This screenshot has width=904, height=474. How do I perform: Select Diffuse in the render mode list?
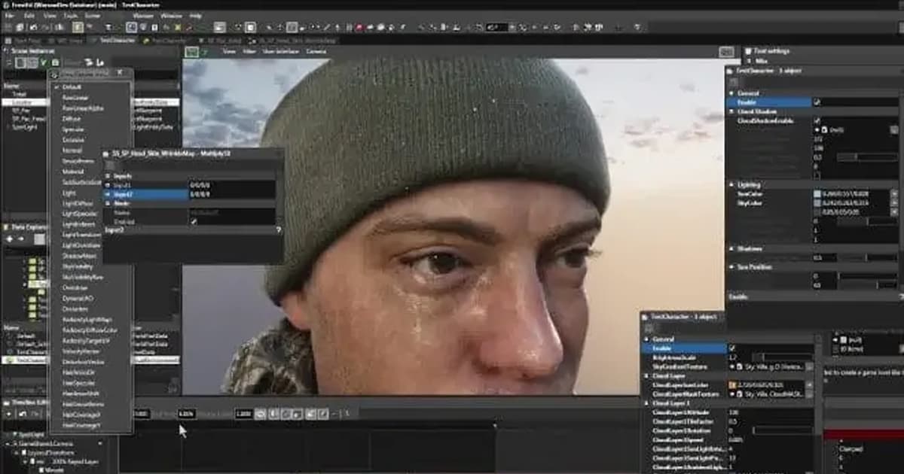[x=72, y=119]
